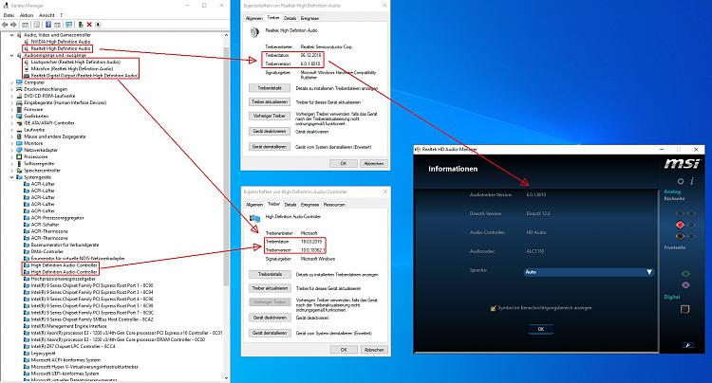This screenshot has width=712, height=383.
Task: Click OK in Realtek properties dialog
Action: [x=344, y=164]
